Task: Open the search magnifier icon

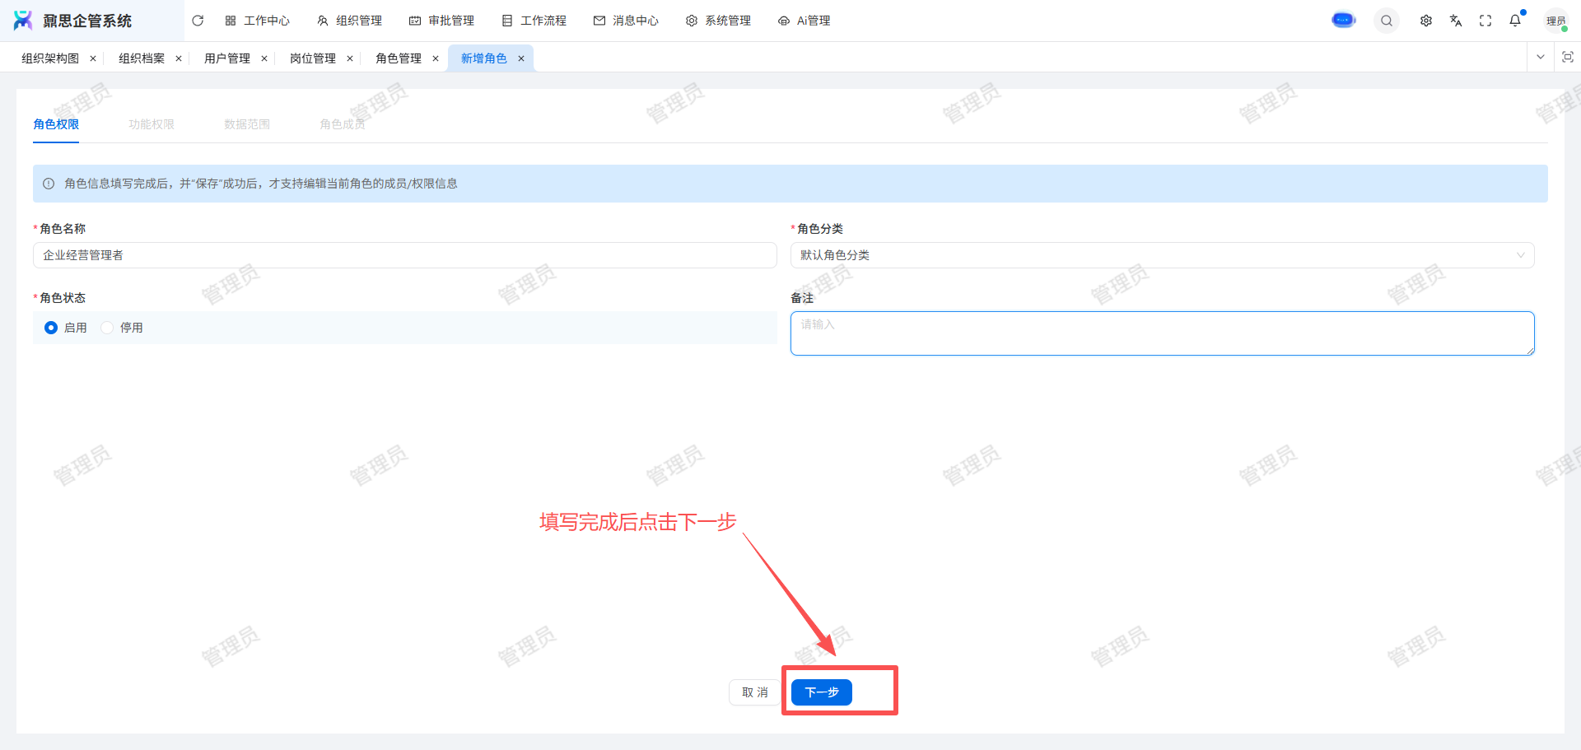Action: 1387,21
